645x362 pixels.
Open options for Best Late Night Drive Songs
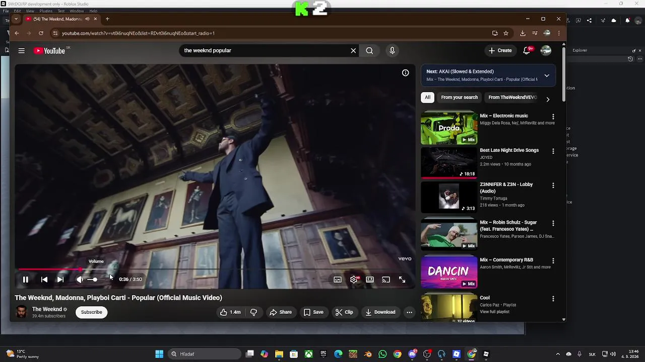553,151
